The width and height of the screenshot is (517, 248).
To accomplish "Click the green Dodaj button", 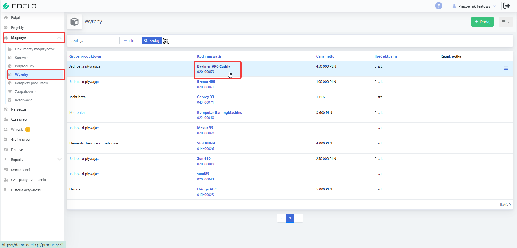I will coord(482,22).
